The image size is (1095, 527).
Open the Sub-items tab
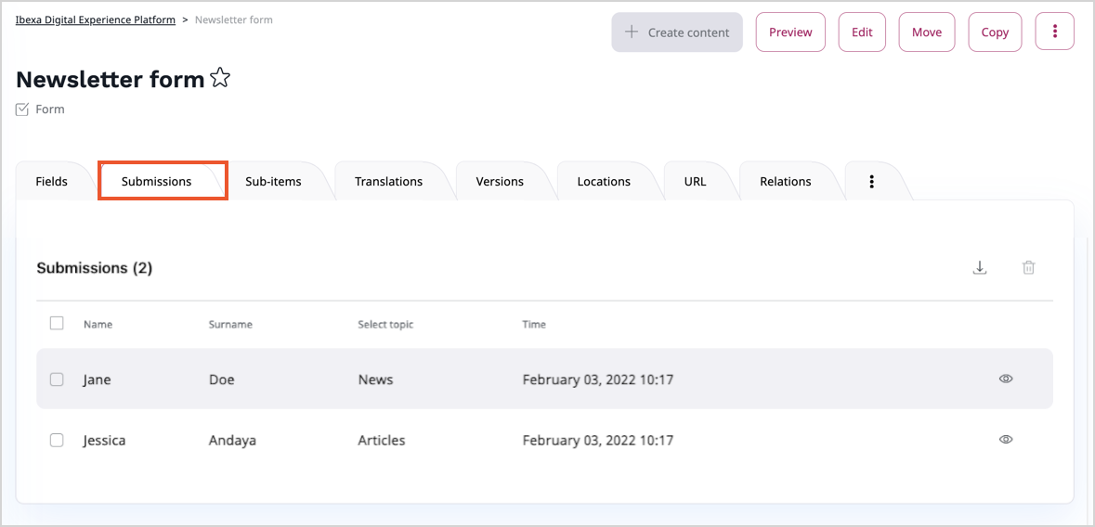tap(273, 182)
